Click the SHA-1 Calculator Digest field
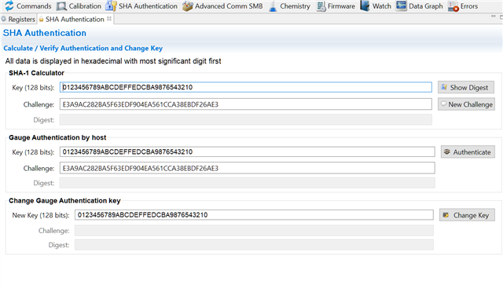 tap(246, 120)
